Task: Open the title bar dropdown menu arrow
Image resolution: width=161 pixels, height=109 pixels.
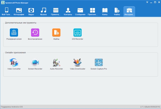Action: click(x=147, y=2)
